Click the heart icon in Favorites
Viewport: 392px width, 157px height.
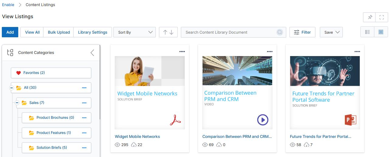pyautogui.click(x=19, y=73)
